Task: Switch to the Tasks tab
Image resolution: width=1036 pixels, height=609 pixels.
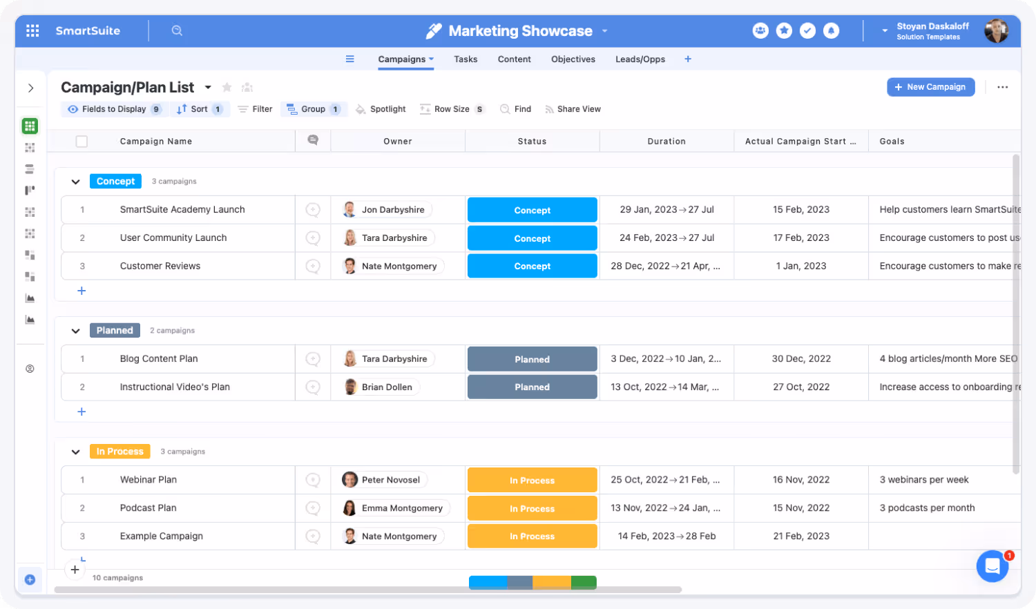Action: (x=466, y=59)
